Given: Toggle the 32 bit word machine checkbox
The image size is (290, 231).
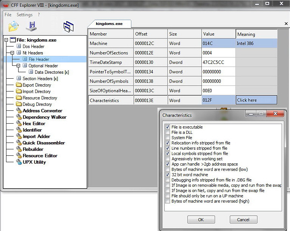Looking at the screenshot, I should (x=168, y=175).
